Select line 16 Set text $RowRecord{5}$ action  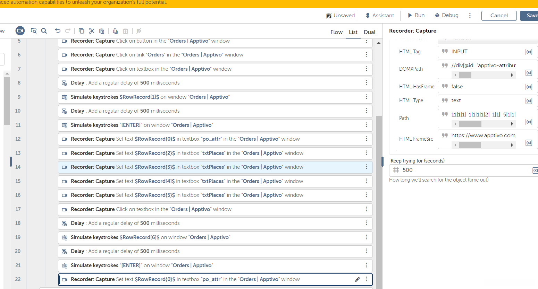coord(215,195)
